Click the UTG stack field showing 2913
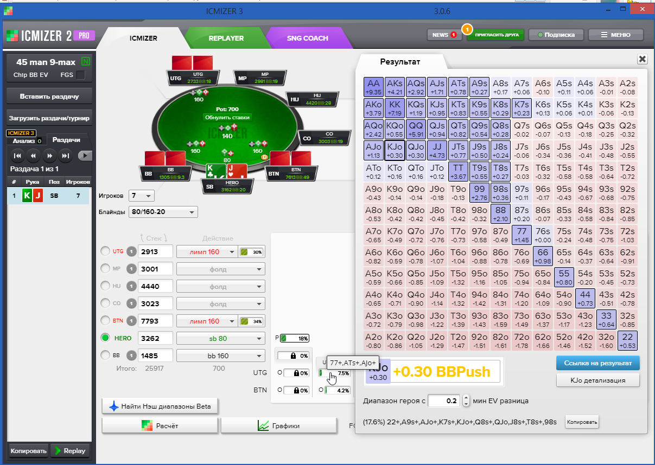The image size is (655, 465). point(156,251)
